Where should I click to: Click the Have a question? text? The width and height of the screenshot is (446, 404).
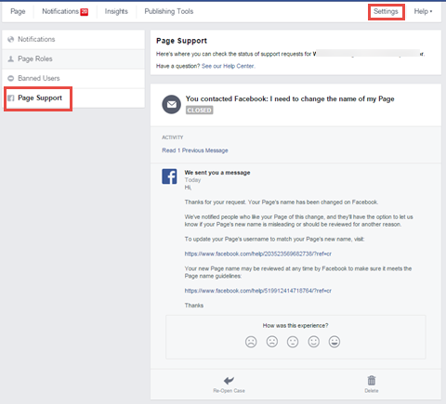pos(178,66)
